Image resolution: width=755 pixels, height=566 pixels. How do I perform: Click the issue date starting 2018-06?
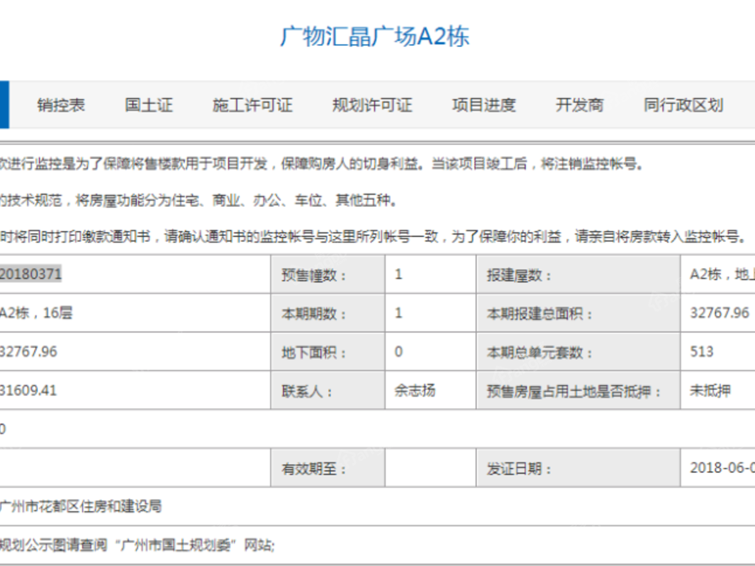pyautogui.click(x=722, y=468)
